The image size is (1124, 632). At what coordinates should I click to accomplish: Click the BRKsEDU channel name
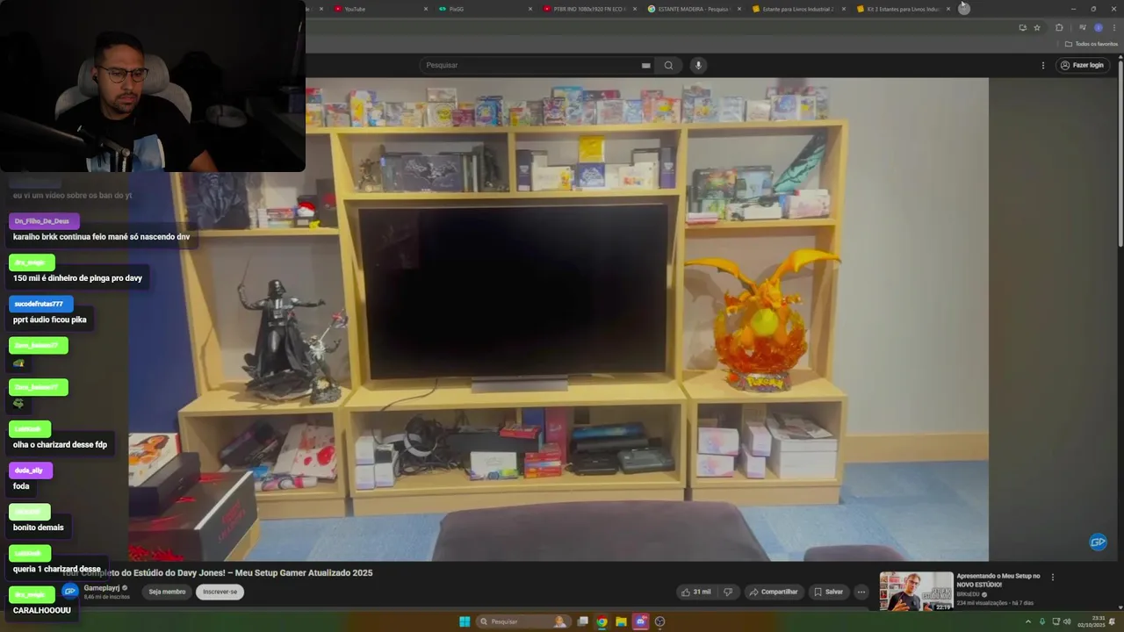click(x=968, y=594)
